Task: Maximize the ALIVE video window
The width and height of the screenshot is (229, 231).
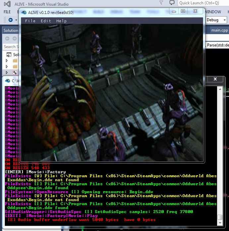Action: point(183,11)
